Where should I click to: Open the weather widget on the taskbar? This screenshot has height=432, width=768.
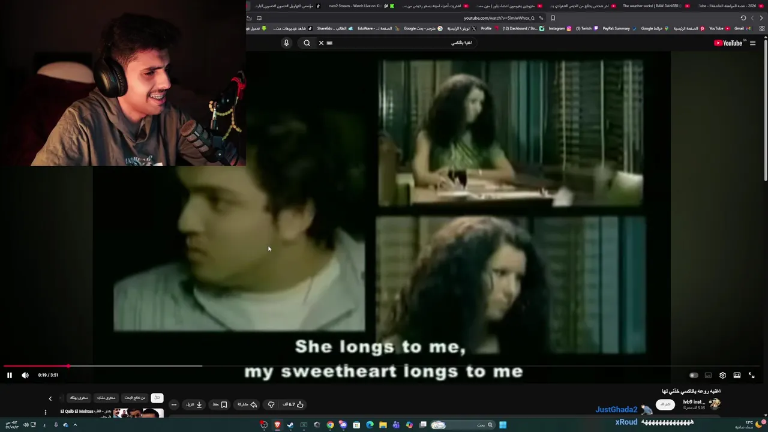click(748, 425)
